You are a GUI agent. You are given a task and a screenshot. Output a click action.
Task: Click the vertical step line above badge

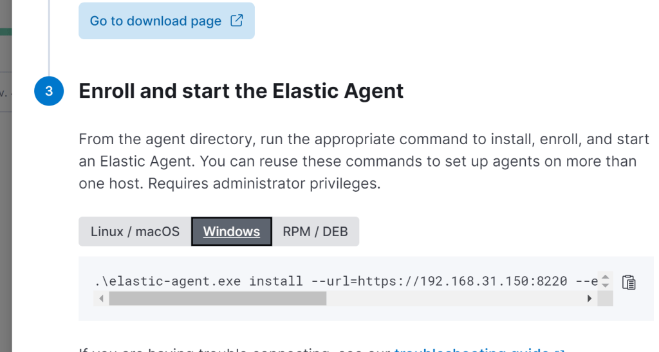(49, 39)
